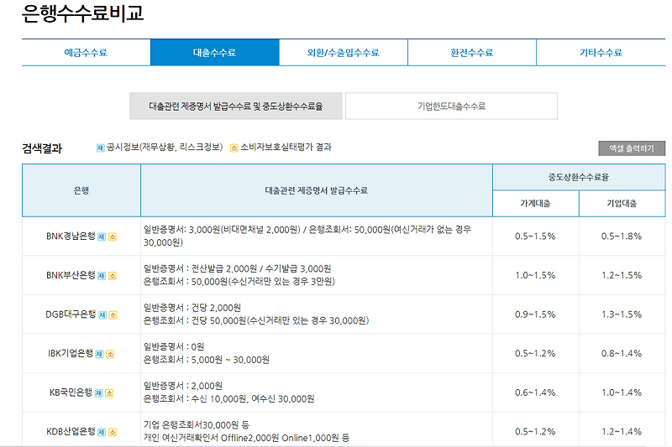Click the BNK부산은행 bank name
Screen dimensions: 672x447
(x=71, y=275)
